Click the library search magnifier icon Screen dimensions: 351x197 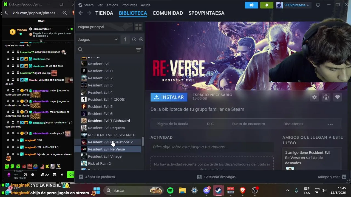point(80,50)
